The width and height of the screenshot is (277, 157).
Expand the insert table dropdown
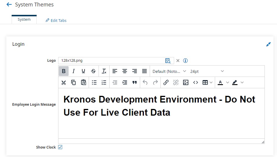click(x=211, y=82)
